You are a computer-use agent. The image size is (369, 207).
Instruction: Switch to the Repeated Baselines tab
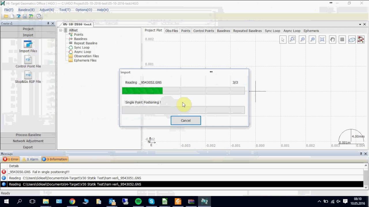[x=247, y=31]
